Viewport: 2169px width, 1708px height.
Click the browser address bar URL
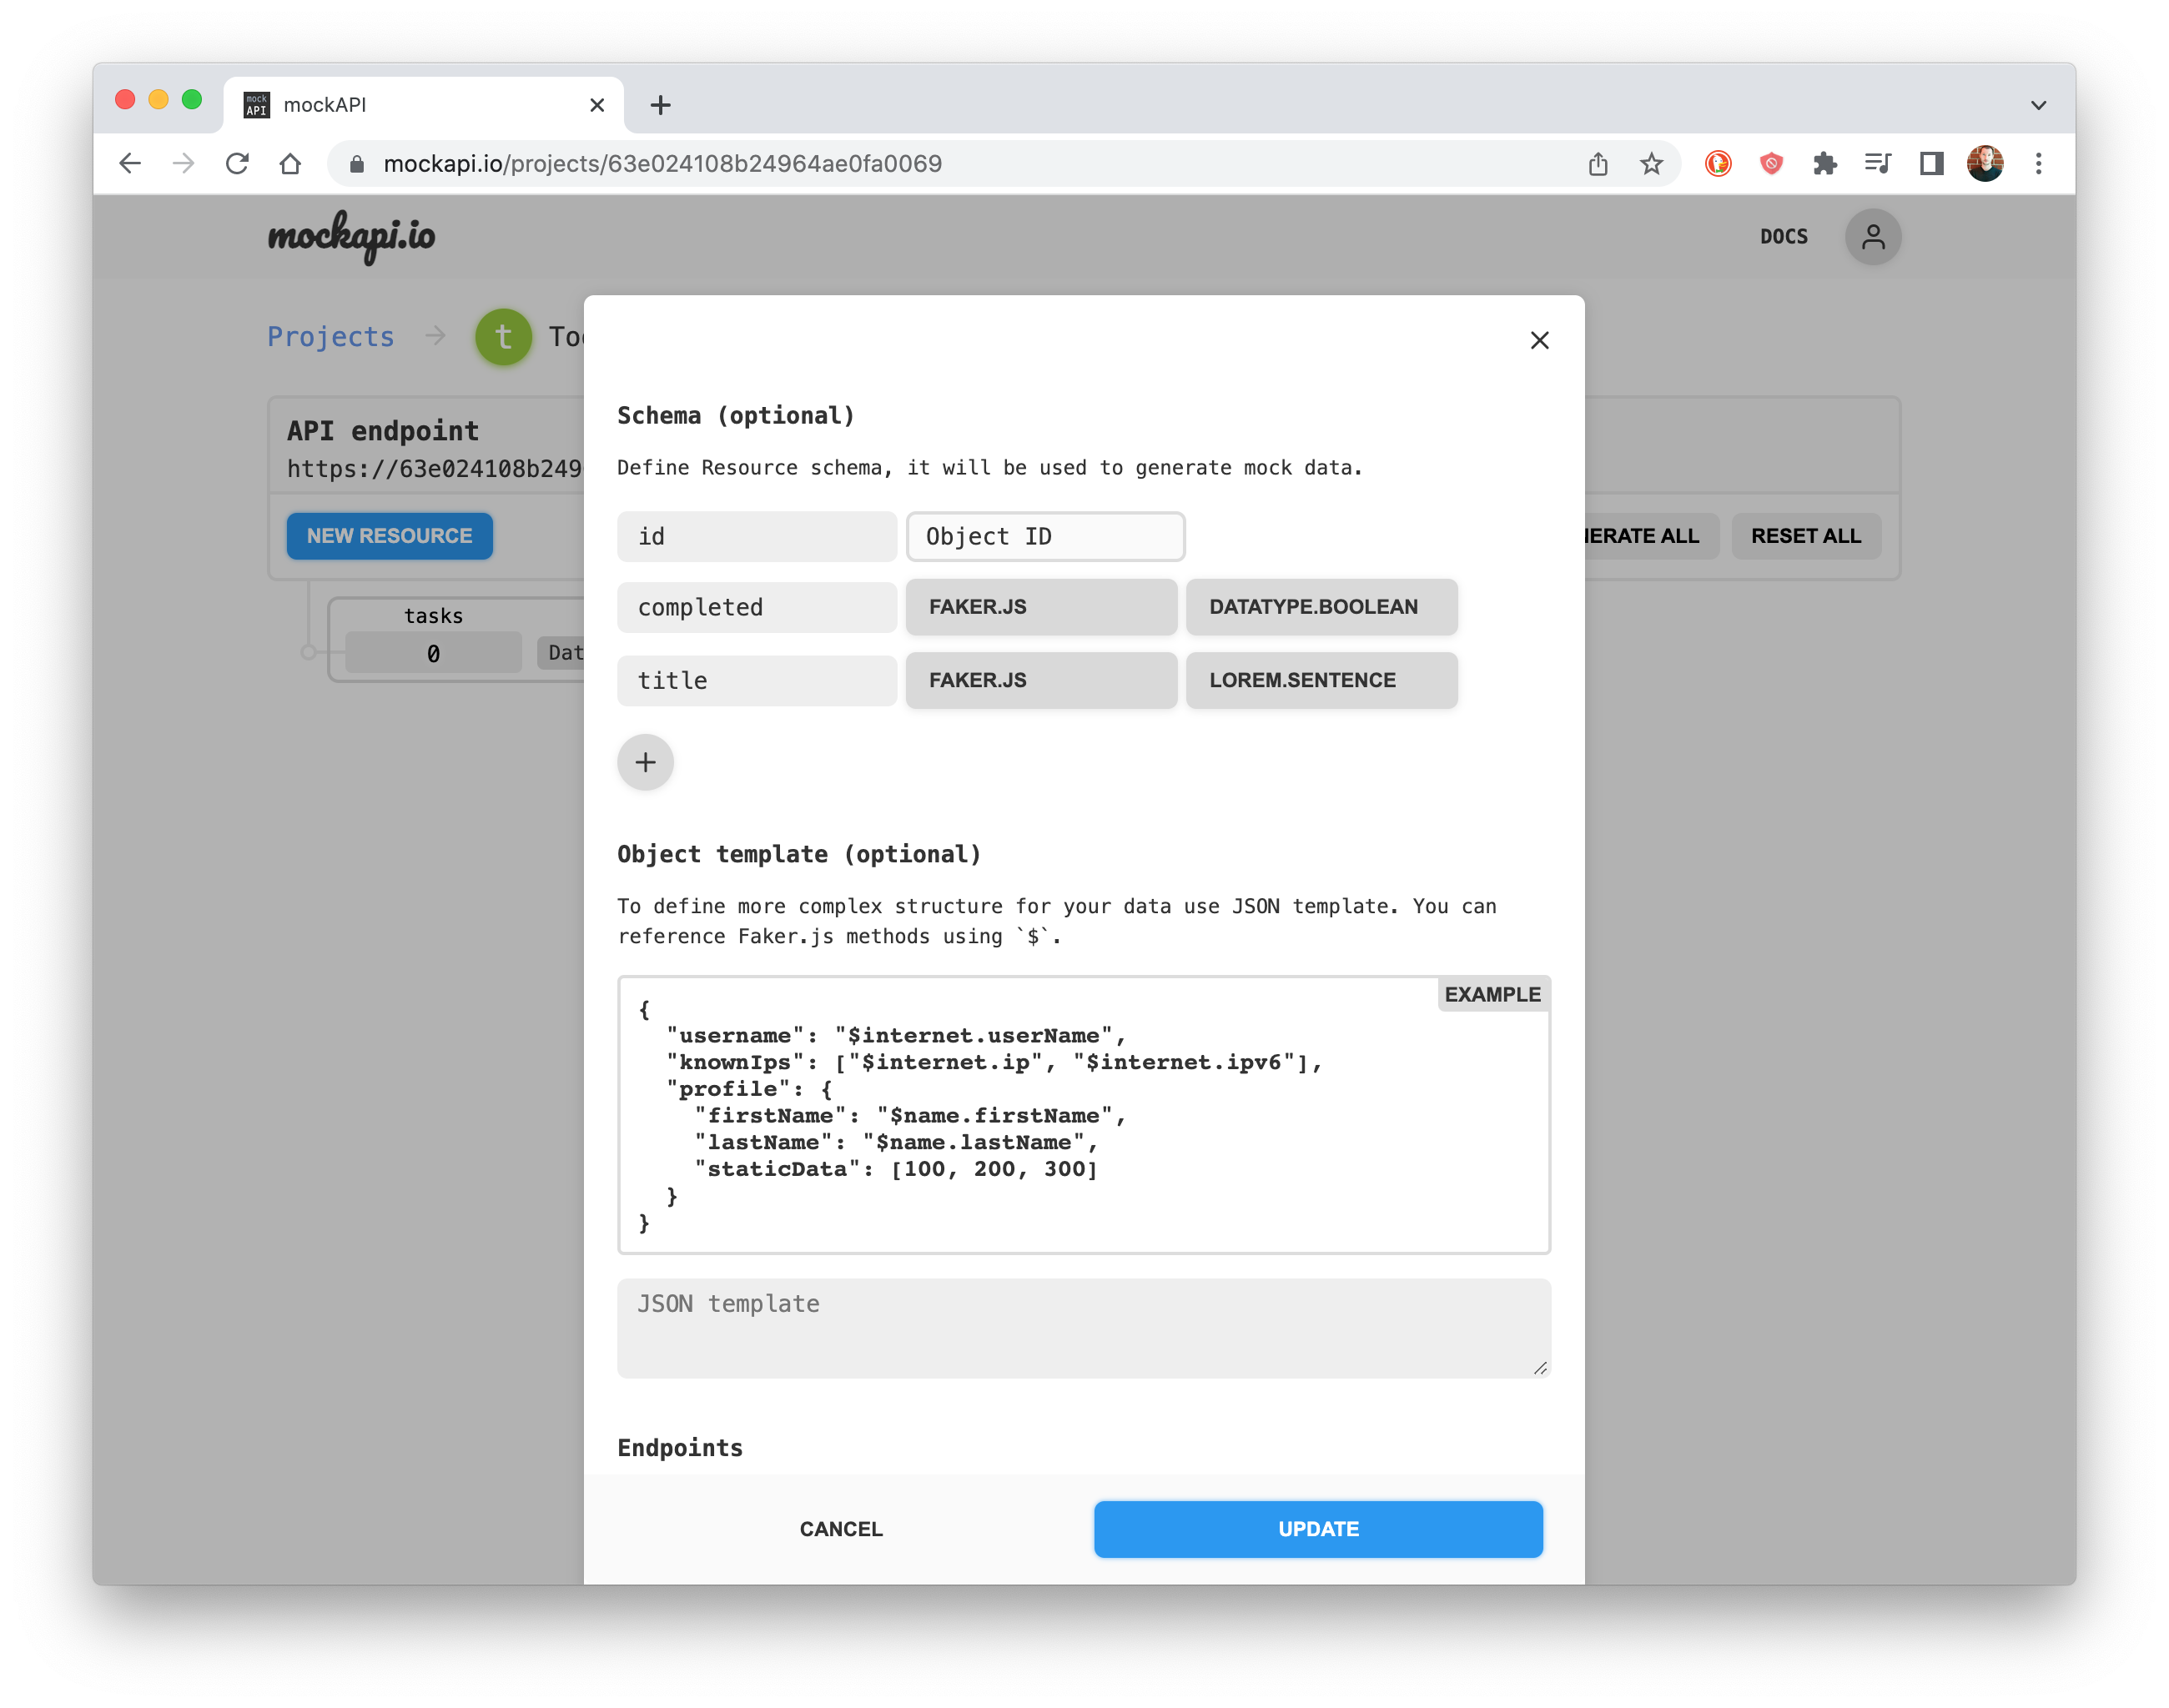click(662, 163)
